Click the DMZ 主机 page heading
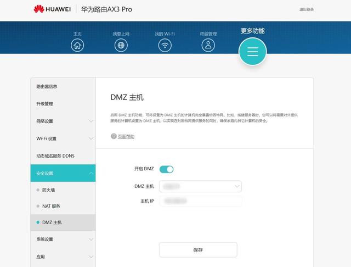Viewport: 351px width, 267px height. (x=127, y=97)
